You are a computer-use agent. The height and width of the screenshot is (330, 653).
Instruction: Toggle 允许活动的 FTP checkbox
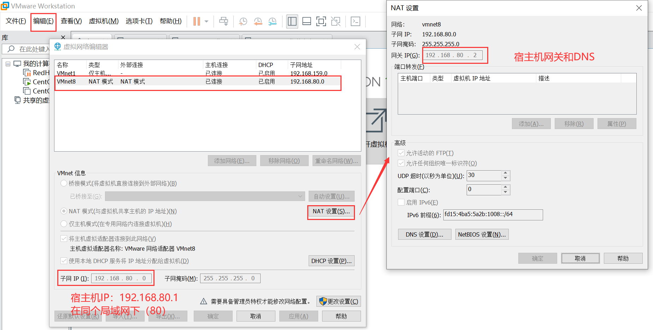pyautogui.click(x=401, y=153)
